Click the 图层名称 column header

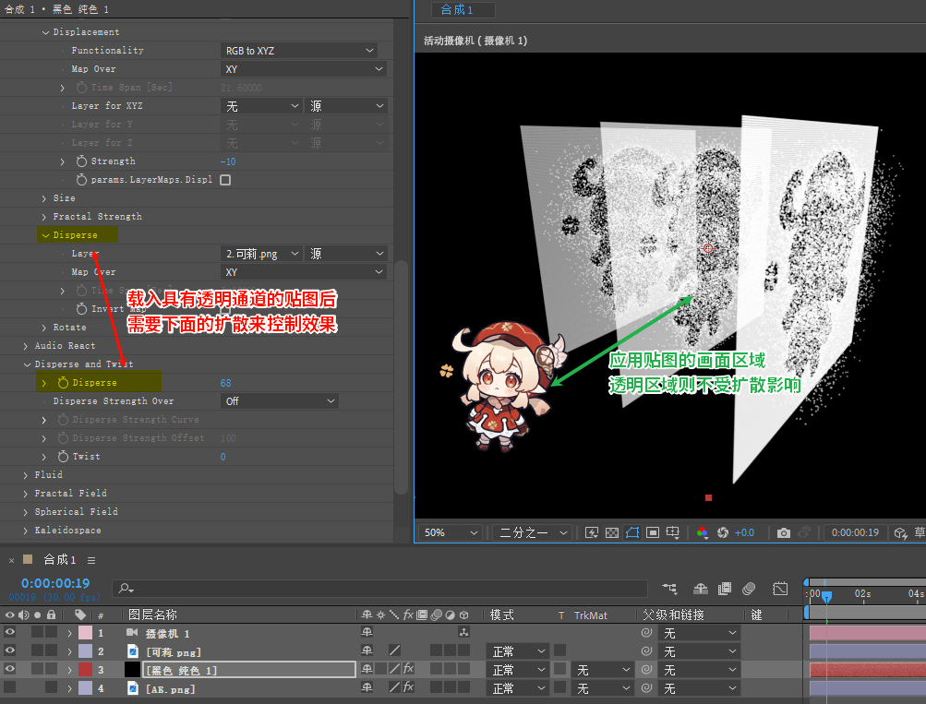coord(152,615)
